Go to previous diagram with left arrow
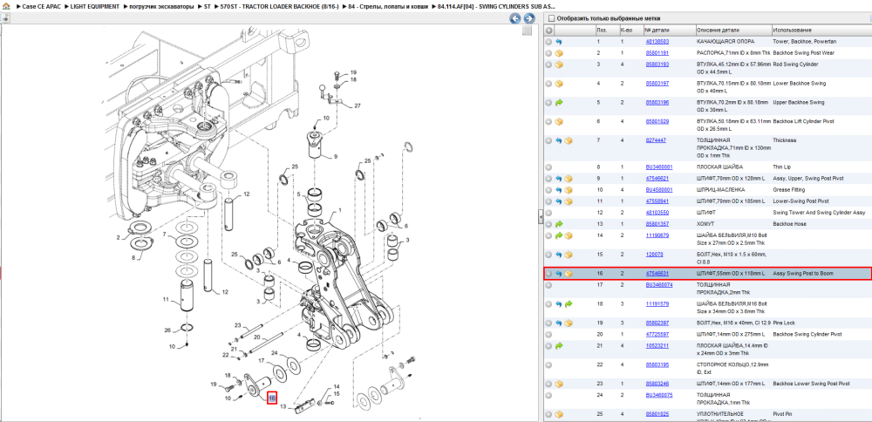 pos(515,18)
